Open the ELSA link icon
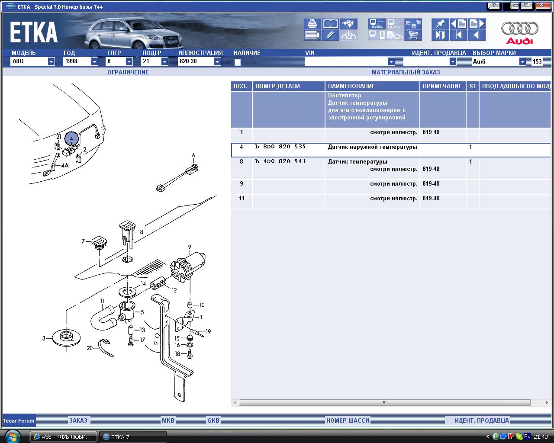The height and width of the screenshot is (443, 554). (377, 24)
